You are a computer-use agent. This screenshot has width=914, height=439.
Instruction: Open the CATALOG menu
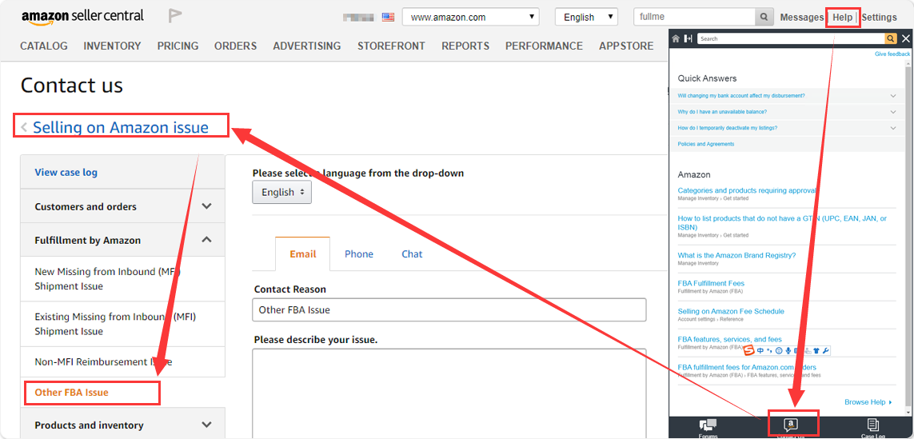coord(44,46)
